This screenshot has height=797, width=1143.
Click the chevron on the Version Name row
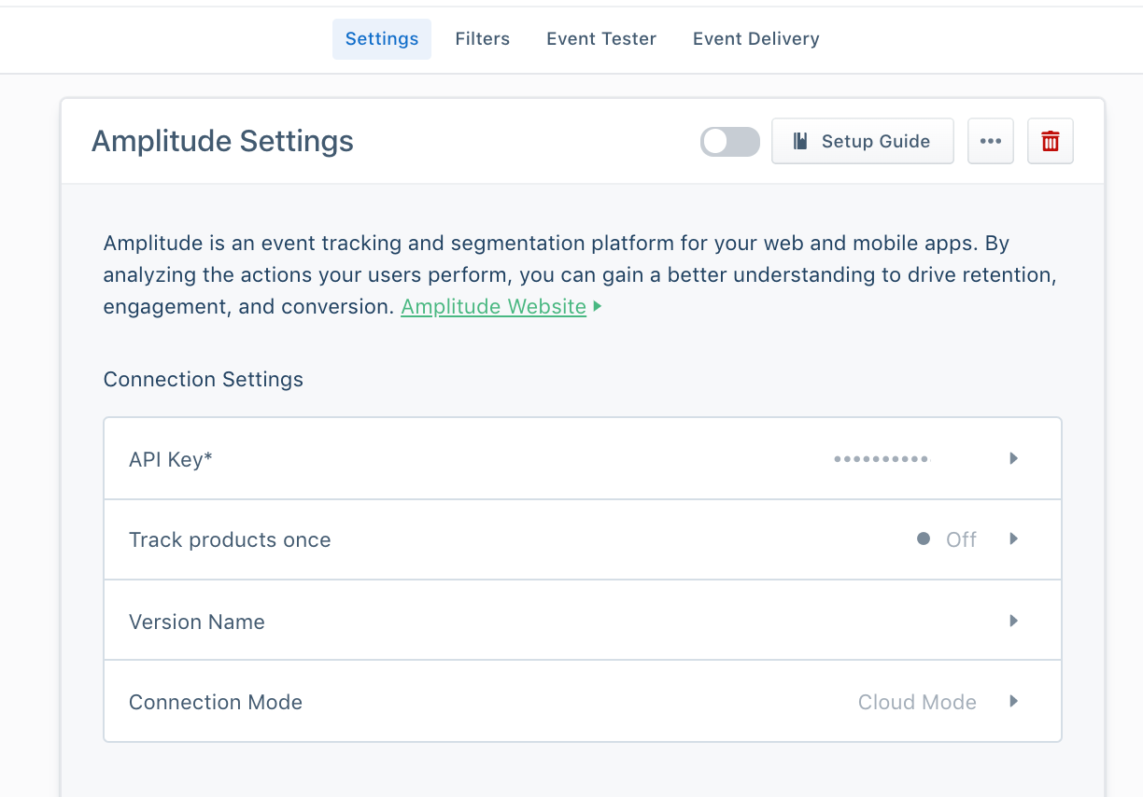tap(1013, 620)
